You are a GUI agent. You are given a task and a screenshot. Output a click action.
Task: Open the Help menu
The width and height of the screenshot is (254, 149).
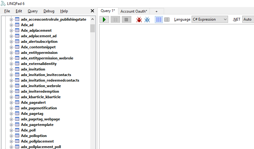pos(64,11)
